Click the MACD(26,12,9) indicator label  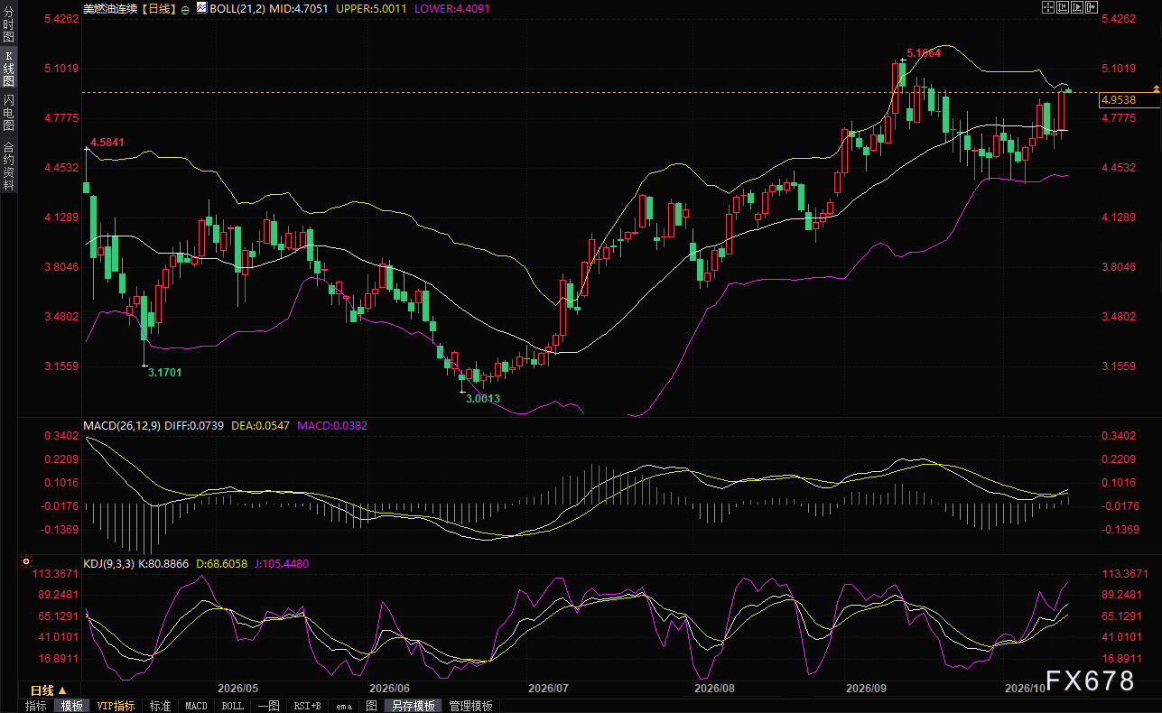[x=122, y=425]
